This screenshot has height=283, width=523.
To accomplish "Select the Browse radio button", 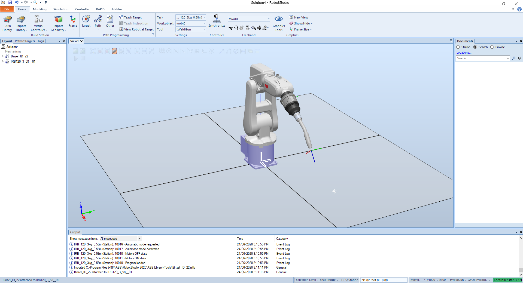I will click(492, 47).
